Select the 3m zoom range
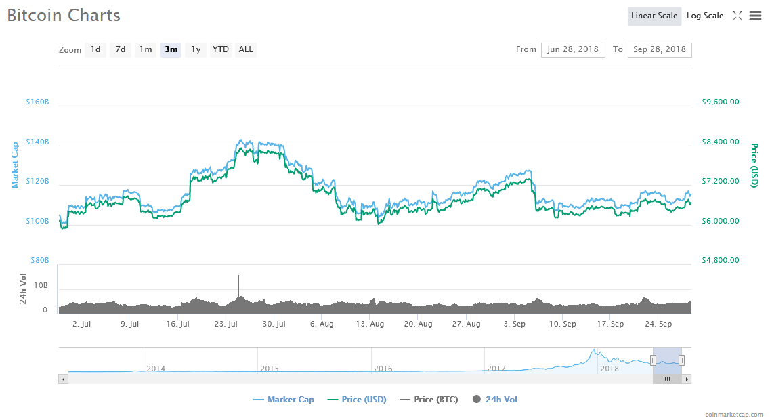770x420 pixels. click(171, 49)
